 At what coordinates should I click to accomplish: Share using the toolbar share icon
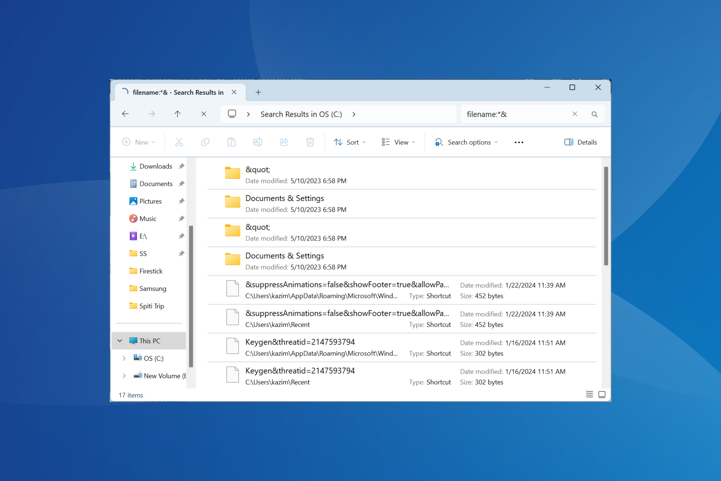pyautogui.click(x=284, y=142)
